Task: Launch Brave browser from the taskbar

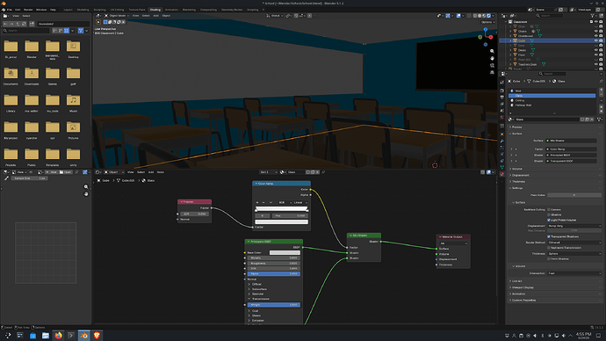Action: click(x=97, y=336)
